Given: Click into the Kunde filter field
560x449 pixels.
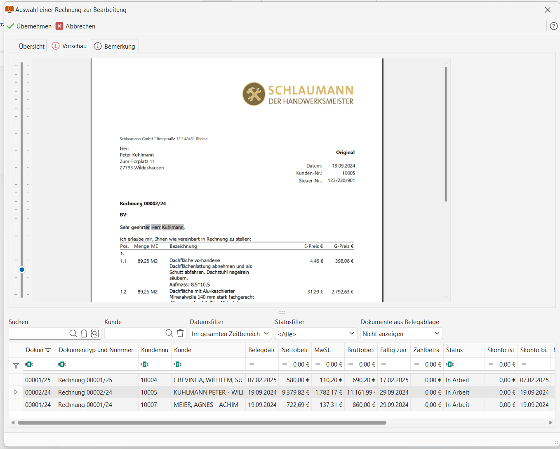Looking at the screenshot, I should tap(134, 333).
